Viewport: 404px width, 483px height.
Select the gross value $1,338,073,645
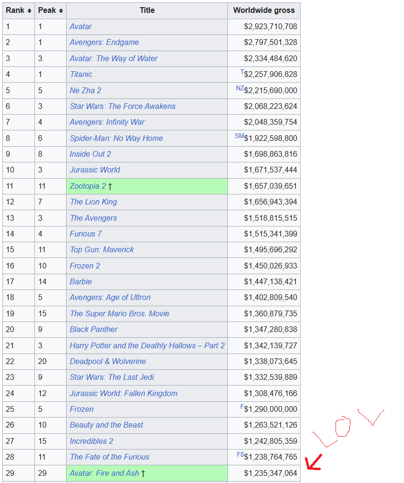coord(270,361)
